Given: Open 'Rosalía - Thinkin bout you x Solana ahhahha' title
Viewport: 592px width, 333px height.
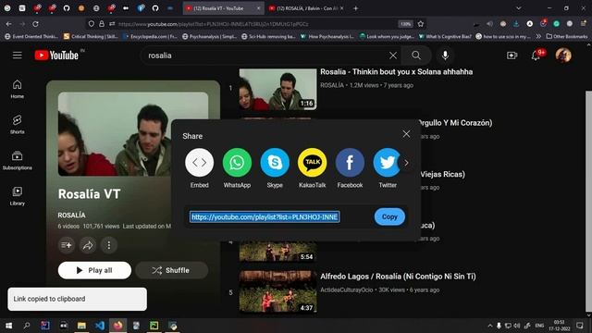Looking at the screenshot, I should coord(397,72).
